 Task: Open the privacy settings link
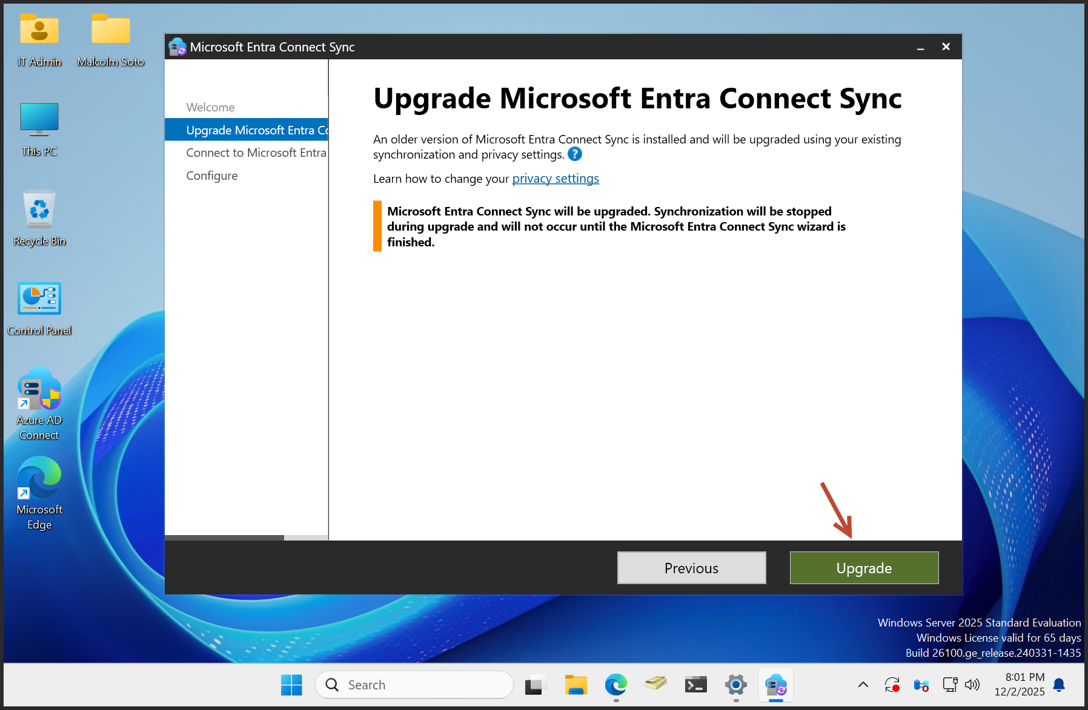click(555, 179)
